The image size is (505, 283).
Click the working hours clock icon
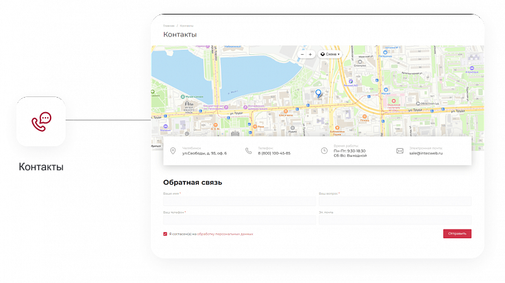click(x=324, y=151)
